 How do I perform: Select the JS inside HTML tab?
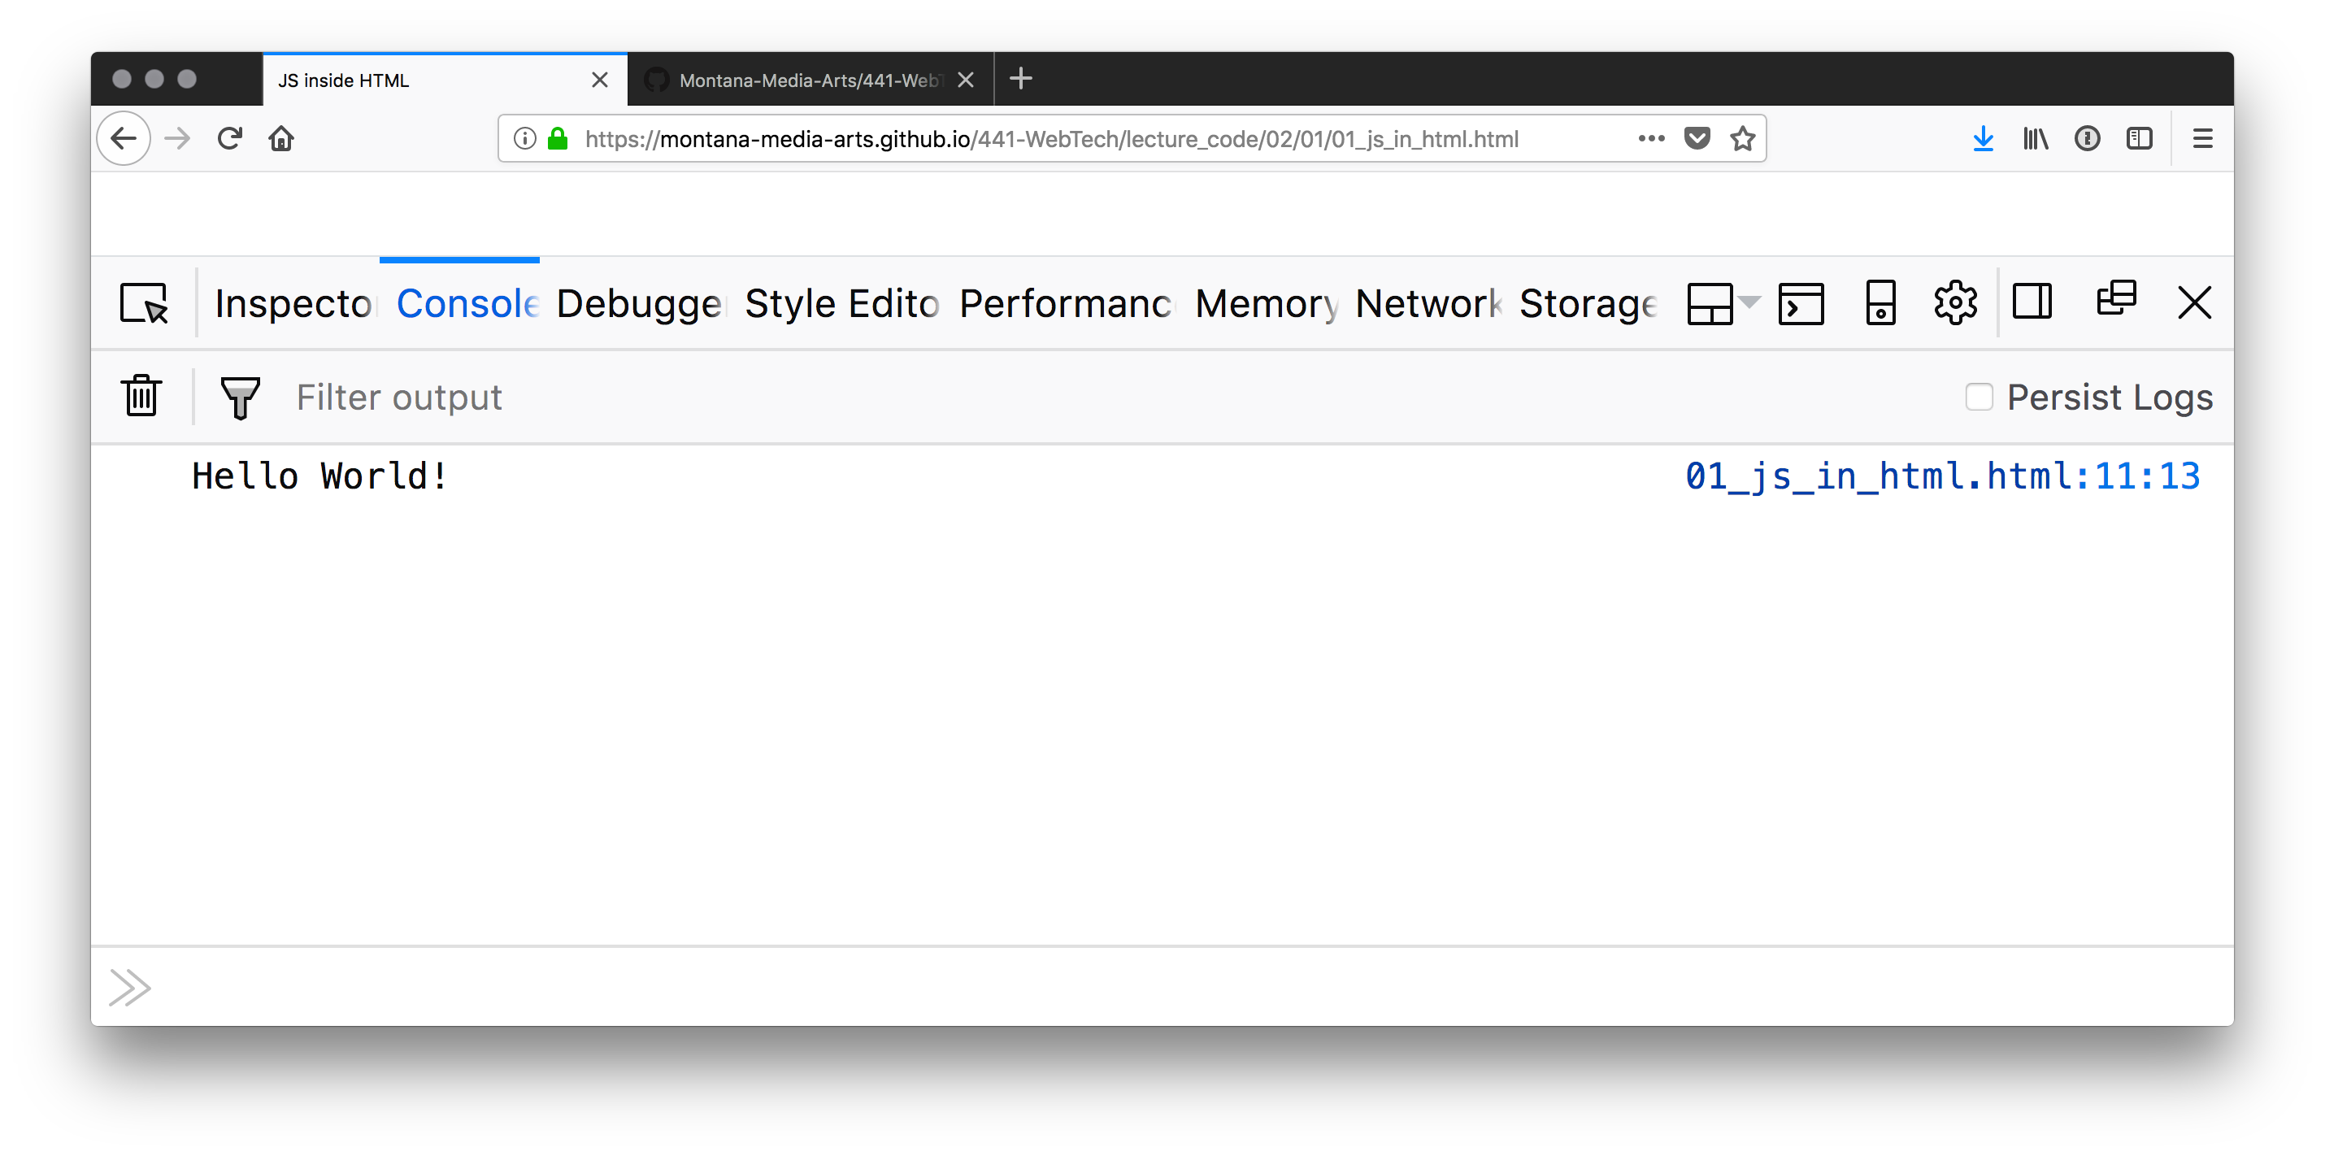445,80
